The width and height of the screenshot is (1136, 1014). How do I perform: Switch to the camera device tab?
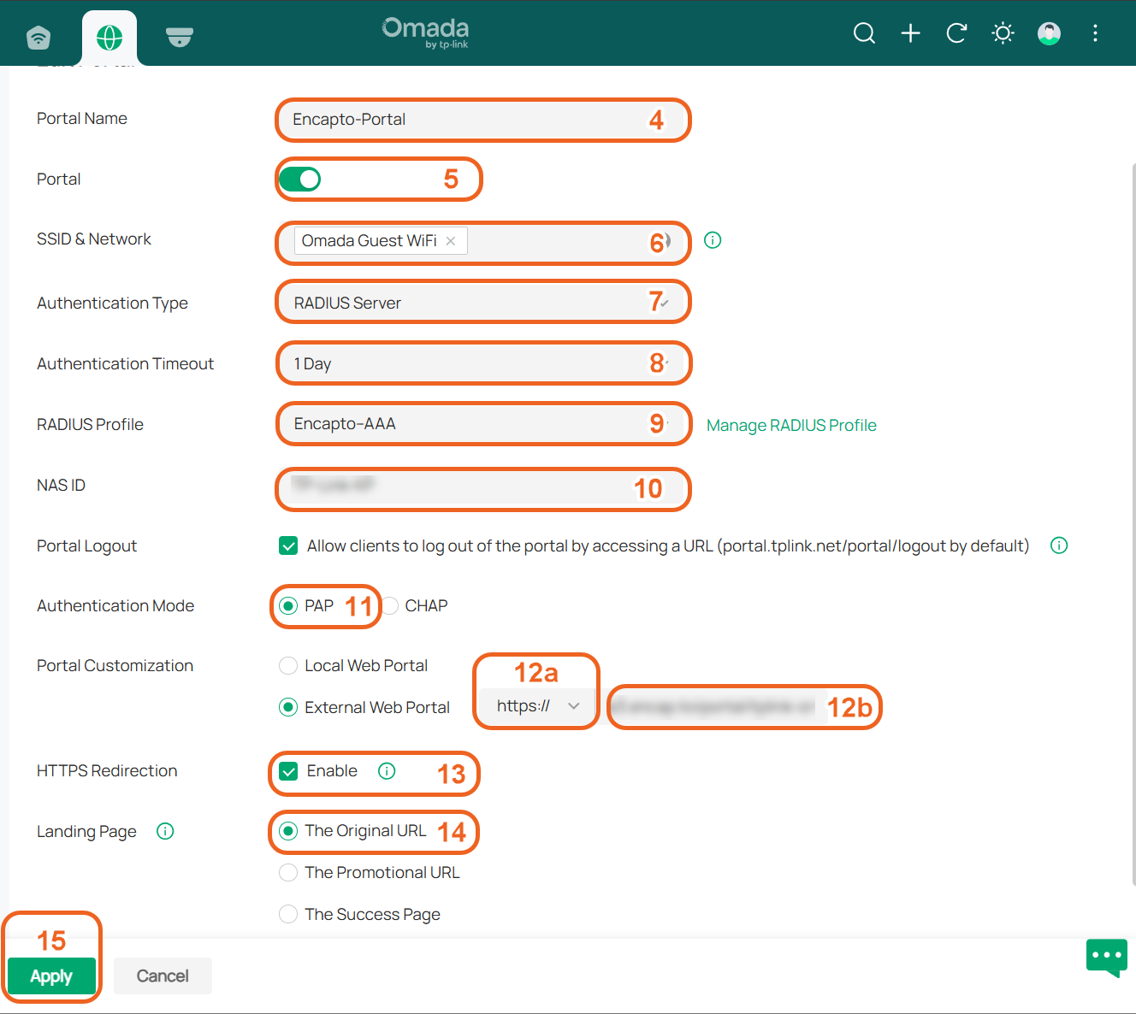(180, 37)
